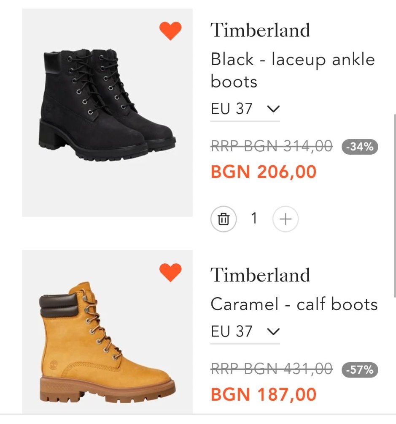Click the BGN 187,00 sale price
The height and width of the screenshot is (424, 396).
click(x=264, y=394)
